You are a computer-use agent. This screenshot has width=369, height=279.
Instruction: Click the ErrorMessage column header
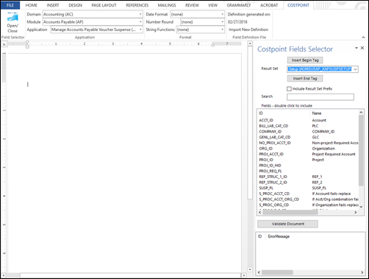tap(279, 236)
